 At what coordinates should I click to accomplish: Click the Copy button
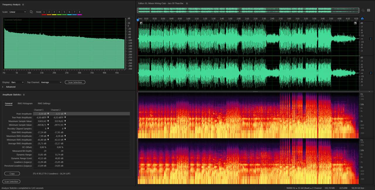point(12,174)
